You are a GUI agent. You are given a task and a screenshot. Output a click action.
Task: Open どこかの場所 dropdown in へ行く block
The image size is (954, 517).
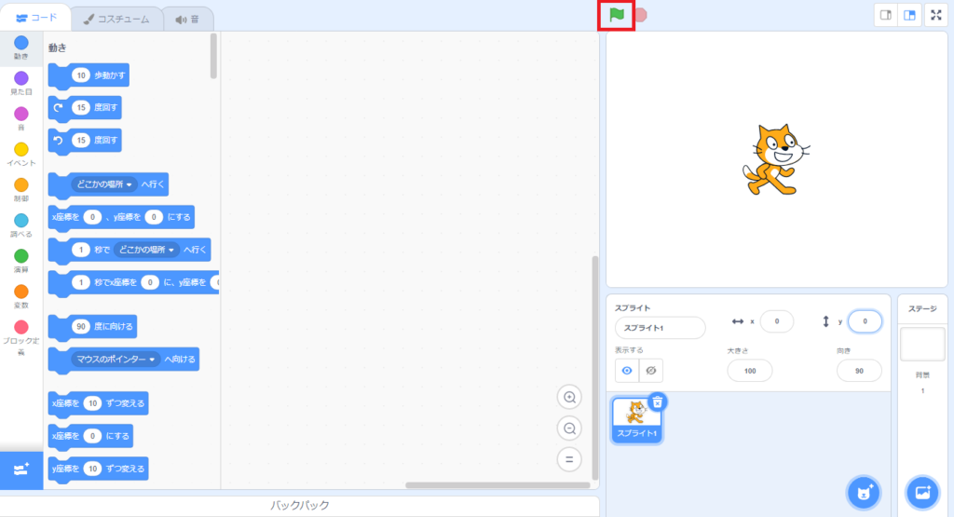click(x=104, y=184)
